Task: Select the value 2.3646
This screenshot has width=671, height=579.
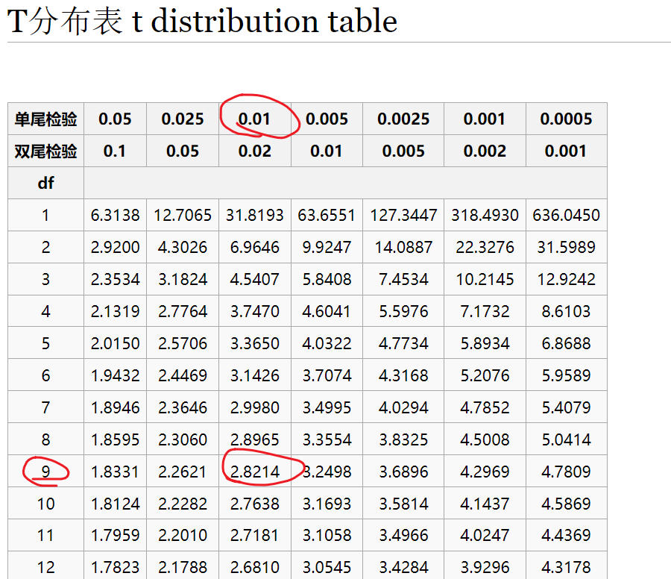Action: pyautogui.click(x=183, y=407)
